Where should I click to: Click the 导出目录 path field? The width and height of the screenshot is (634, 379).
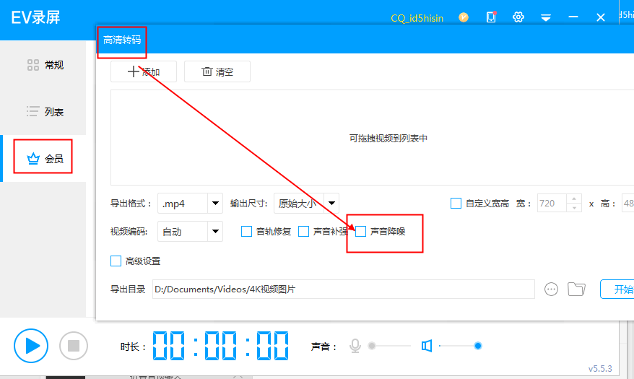343,289
